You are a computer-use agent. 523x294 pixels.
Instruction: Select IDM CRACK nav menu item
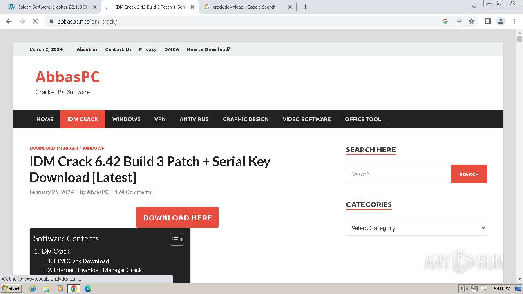click(x=83, y=119)
